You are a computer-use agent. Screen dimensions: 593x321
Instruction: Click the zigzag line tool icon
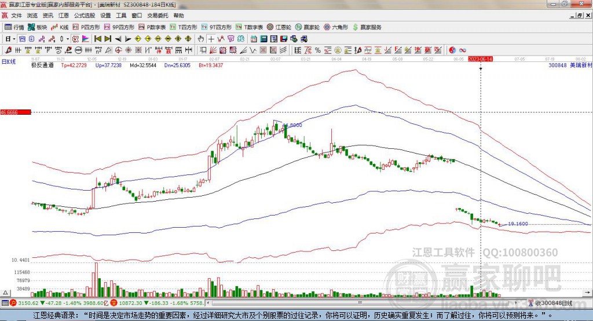(x=253, y=50)
